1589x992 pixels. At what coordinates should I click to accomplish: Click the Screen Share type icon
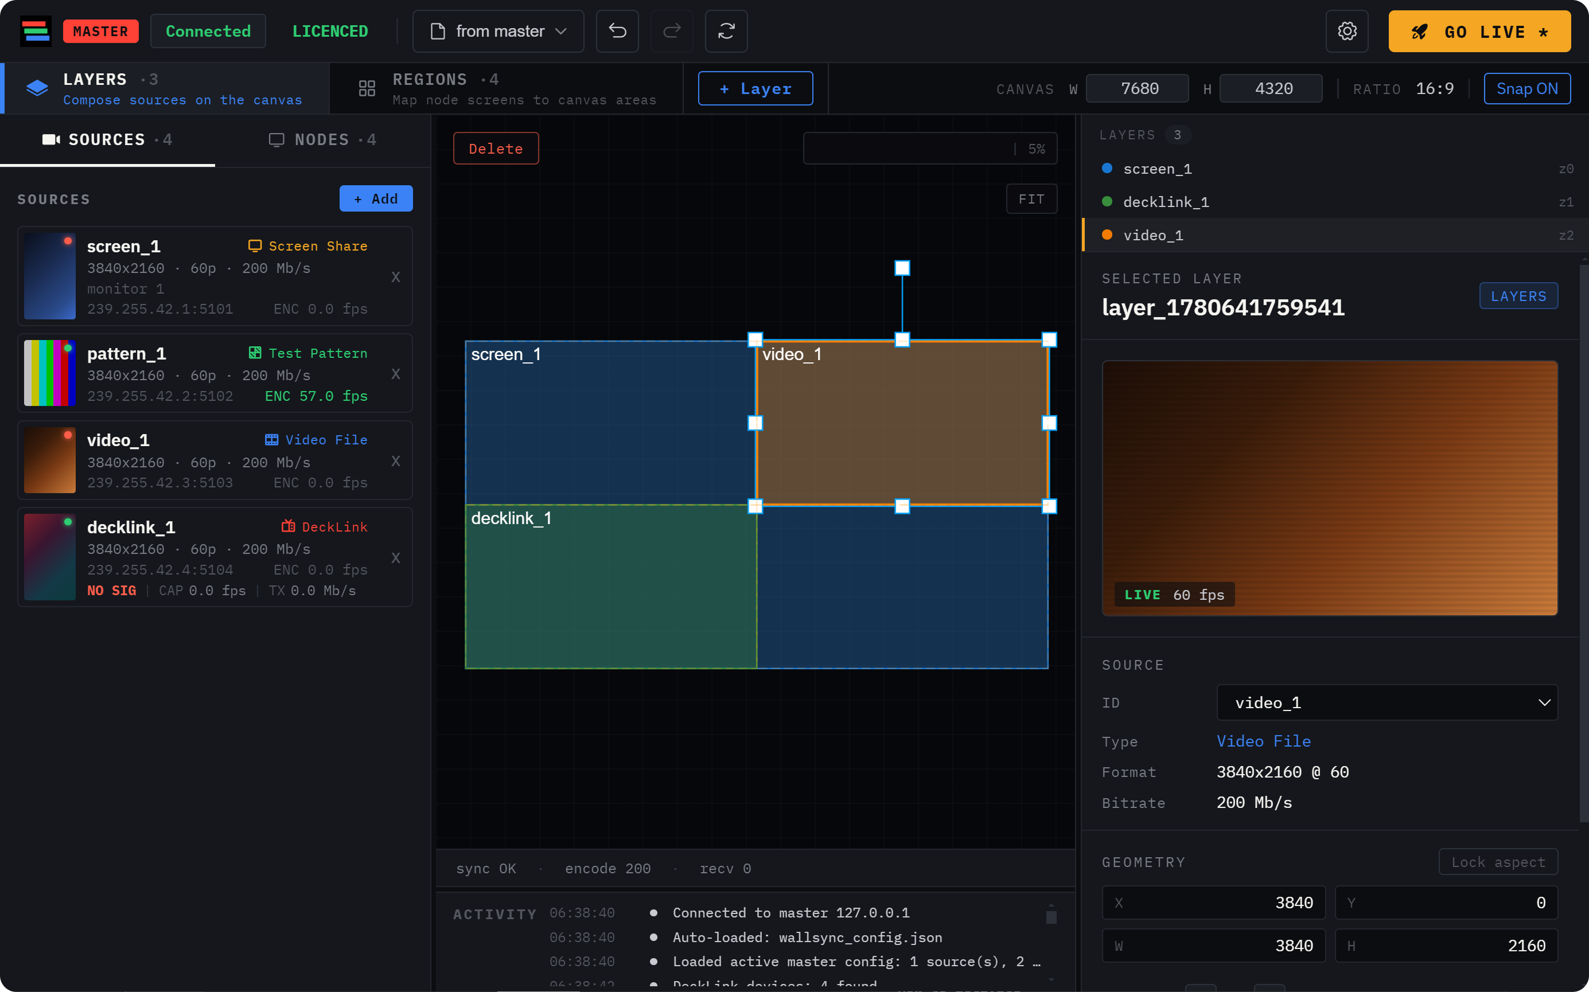tap(255, 246)
